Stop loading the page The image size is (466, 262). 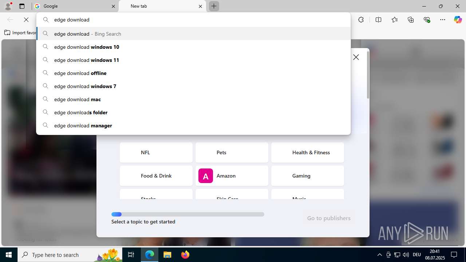26,20
